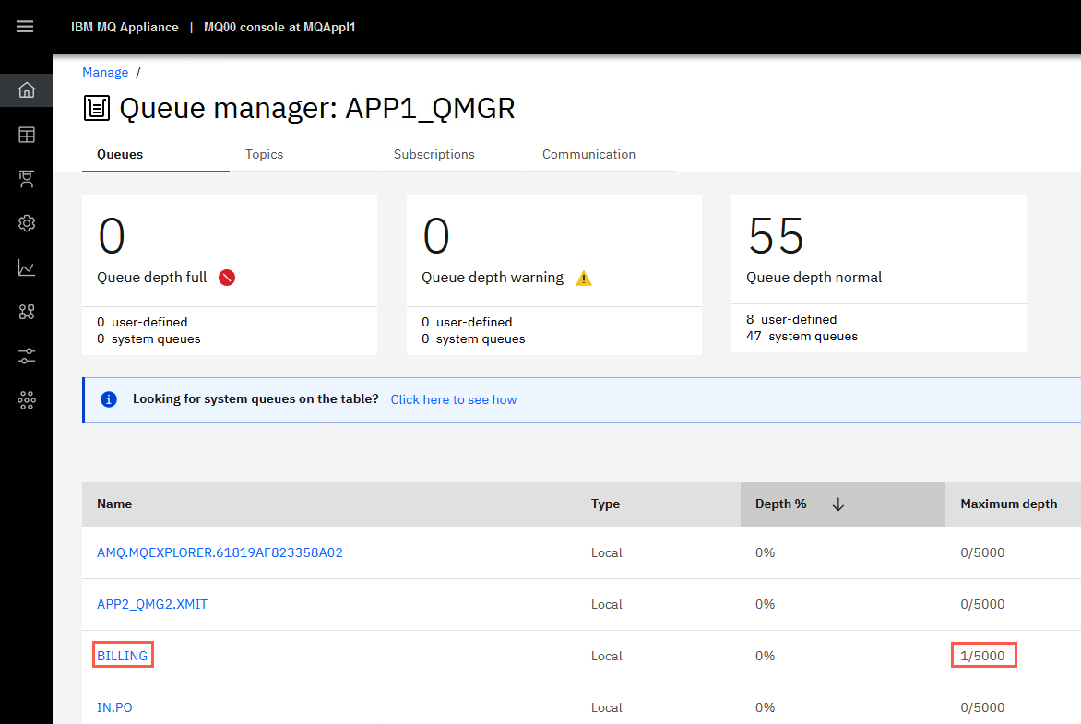Click the 'IBM MQ Appliance' header title
This screenshot has width=1081, height=724.
pos(125,27)
